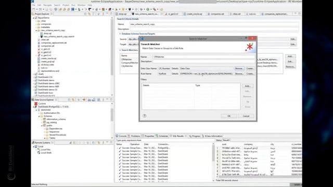This screenshot has height=187, width=333.
Task: Click the Project Explorer maximize panel icon
Action: coord(111,14)
